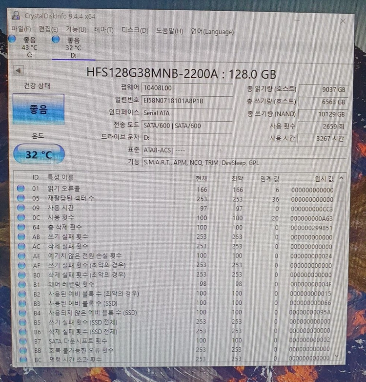Click status icon of row B0
The height and width of the screenshot is (382, 366).
(x=22, y=275)
